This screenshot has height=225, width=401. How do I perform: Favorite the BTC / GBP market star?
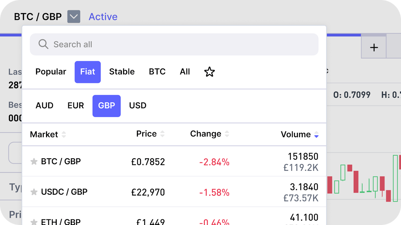pos(34,162)
